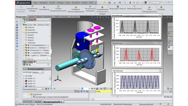Close the Darstellung2 plot window

[x=161, y=71]
